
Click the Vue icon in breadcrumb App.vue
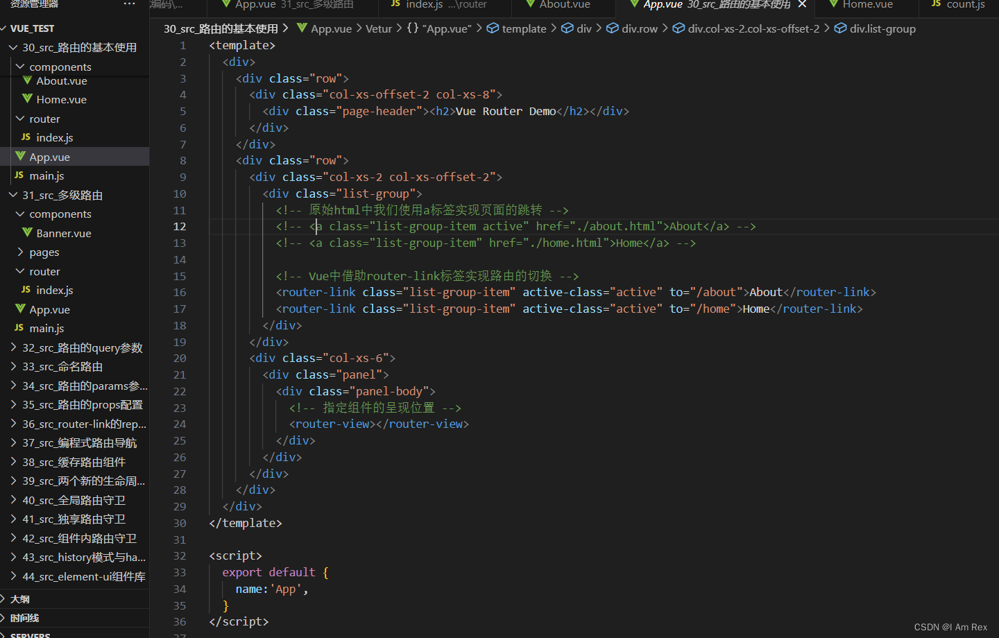[x=302, y=28]
